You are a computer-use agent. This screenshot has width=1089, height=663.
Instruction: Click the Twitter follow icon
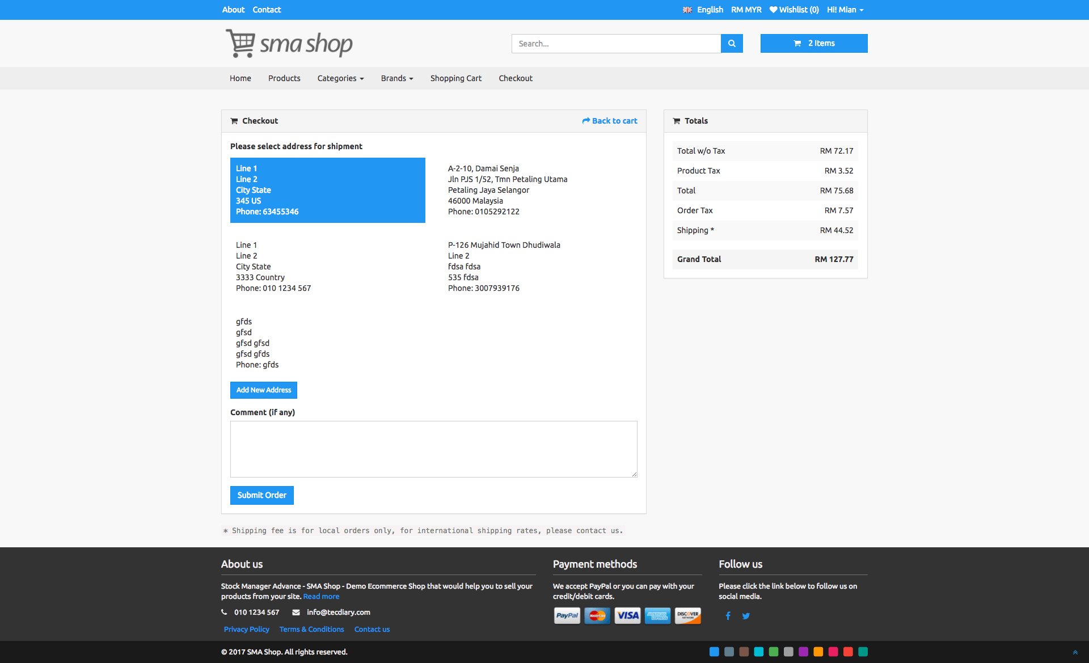click(746, 616)
